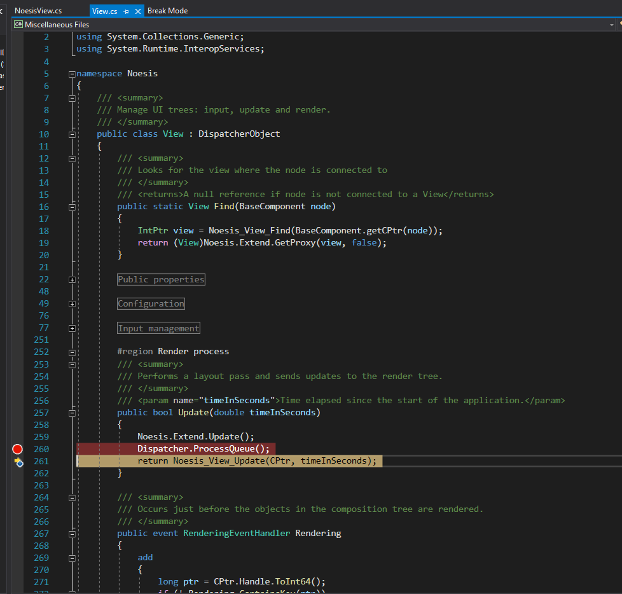Expand the Input management region
Screen dimensions: 622x594
click(x=73, y=328)
